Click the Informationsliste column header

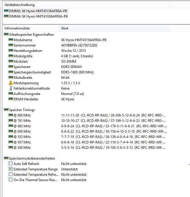[x=31, y=28]
